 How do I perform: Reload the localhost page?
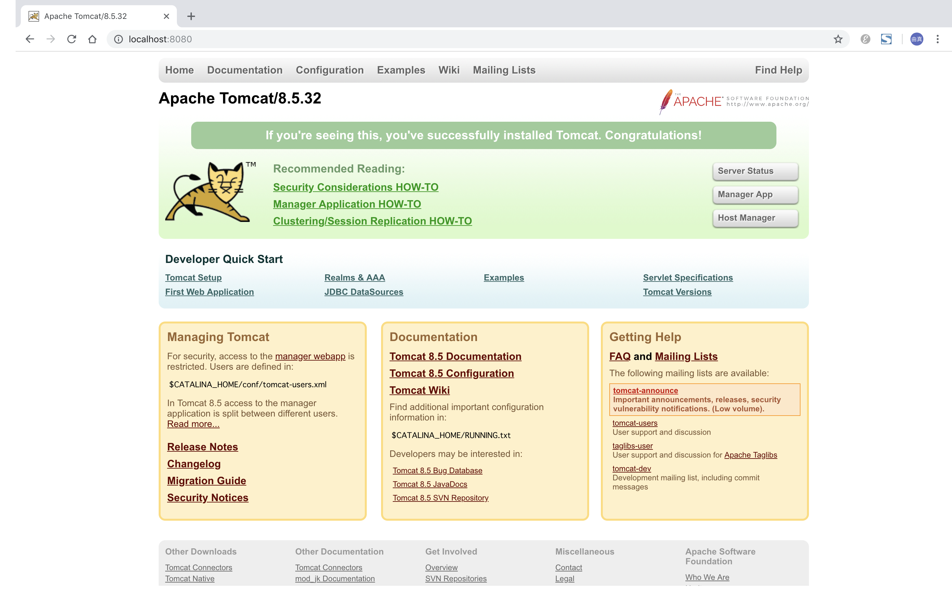(x=72, y=39)
